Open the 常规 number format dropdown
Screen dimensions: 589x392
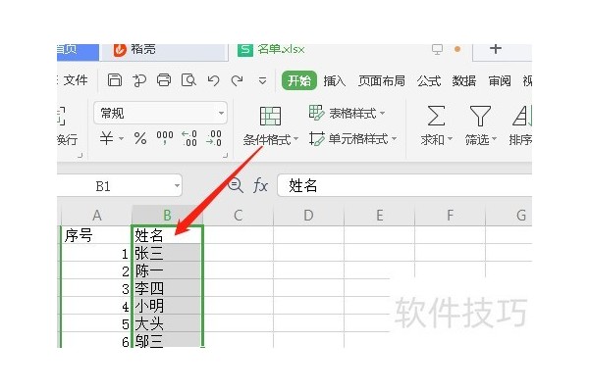coord(160,113)
